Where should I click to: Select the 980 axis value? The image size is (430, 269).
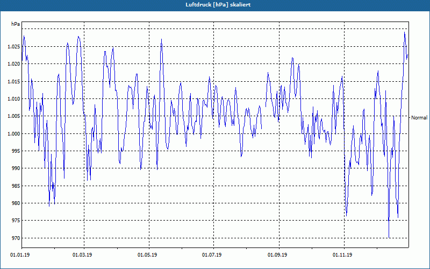coord(16,203)
